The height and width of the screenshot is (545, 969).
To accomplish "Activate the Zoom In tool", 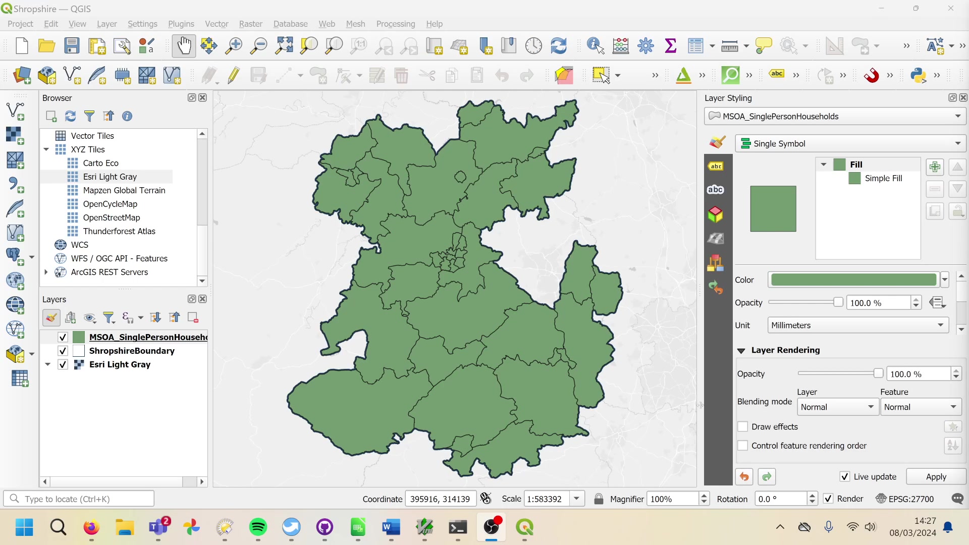I will point(234,45).
